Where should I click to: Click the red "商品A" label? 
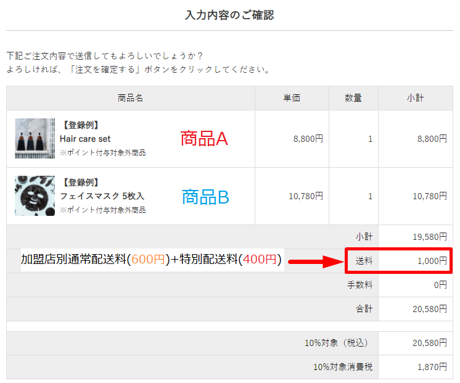[x=204, y=139]
